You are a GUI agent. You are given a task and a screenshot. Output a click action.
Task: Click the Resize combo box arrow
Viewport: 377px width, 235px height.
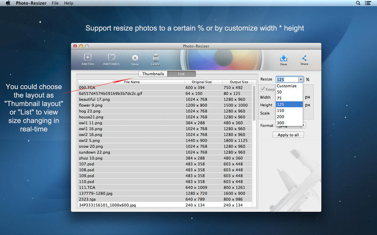300,79
